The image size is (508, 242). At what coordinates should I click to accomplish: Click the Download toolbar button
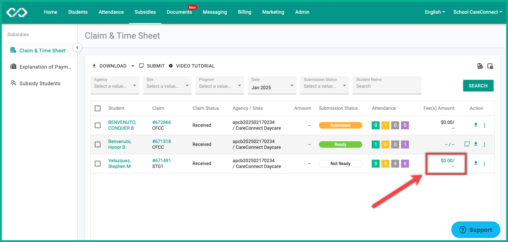(x=110, y=66)
